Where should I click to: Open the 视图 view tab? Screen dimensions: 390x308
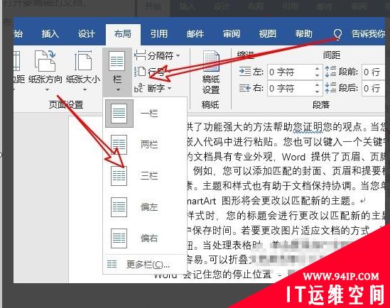point(268,34)
